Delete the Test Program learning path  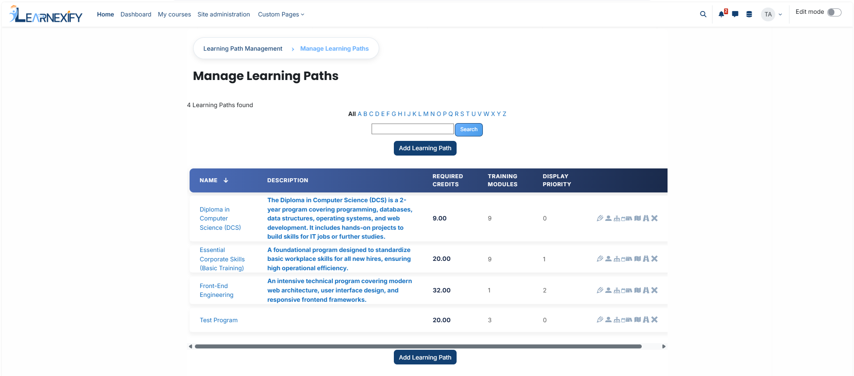click(654, 320)
